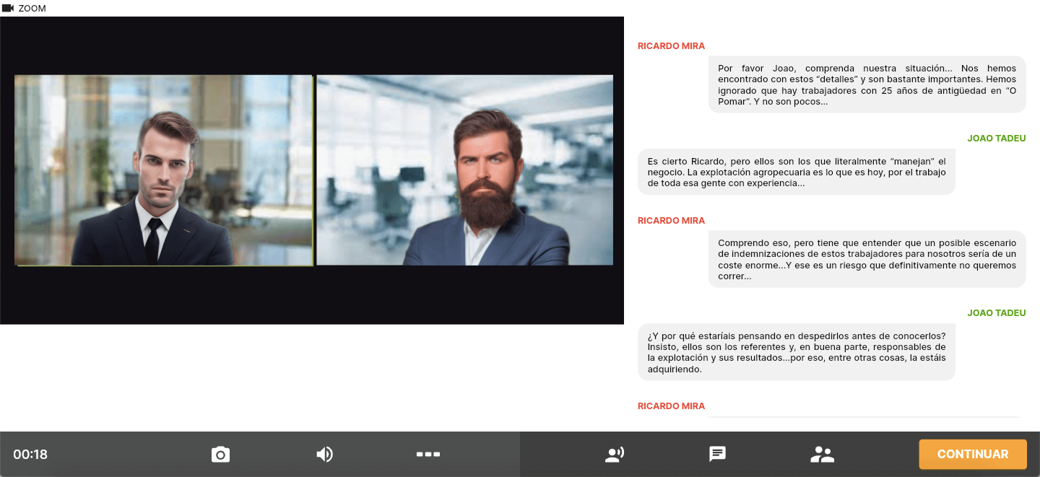Click Ricardo Mira name above 'Por favor Joao'
Image resolution: width=1040 pixels, height=477 pixels.
(x=671, y=46)
